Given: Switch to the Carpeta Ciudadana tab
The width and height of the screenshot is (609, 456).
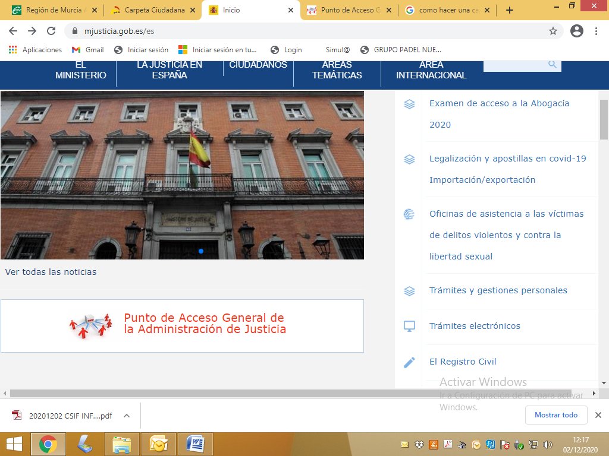Looking at the screenshot, I should click(154, 11).
